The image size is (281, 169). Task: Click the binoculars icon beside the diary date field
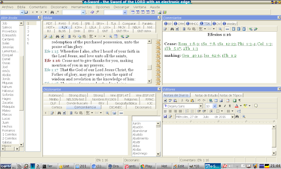click(x=237, y=117)
